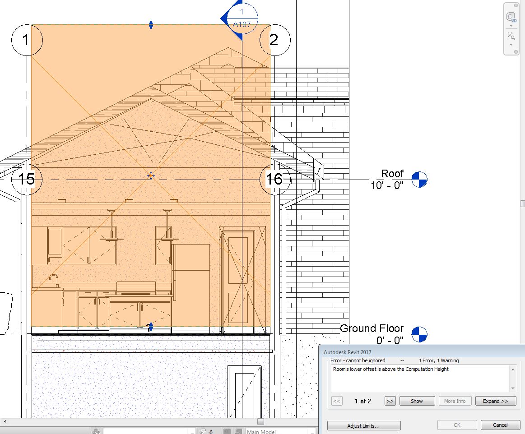Click the Roof level datum symbol
The image size is (525, 434).
click(419, 179)
